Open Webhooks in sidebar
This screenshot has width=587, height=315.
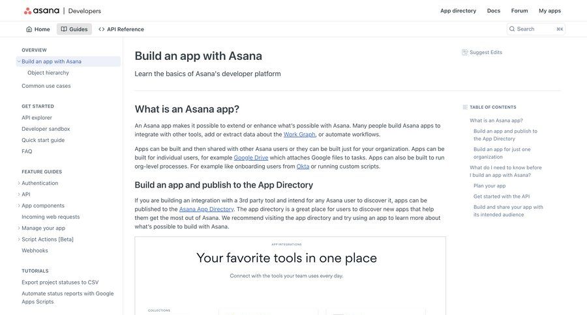35,251
